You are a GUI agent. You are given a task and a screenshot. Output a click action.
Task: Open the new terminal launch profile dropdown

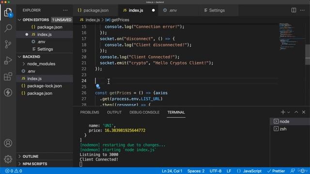289,112
